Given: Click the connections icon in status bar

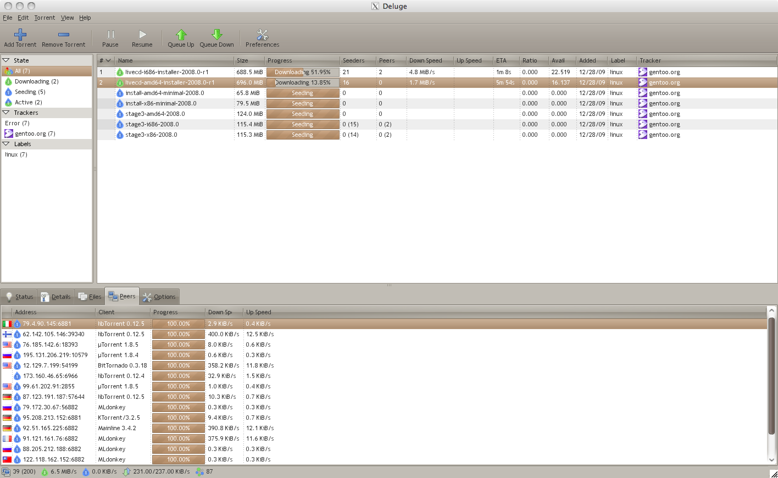Looking at the screenshot, I should pyautogui.click(x=6, y=471).
